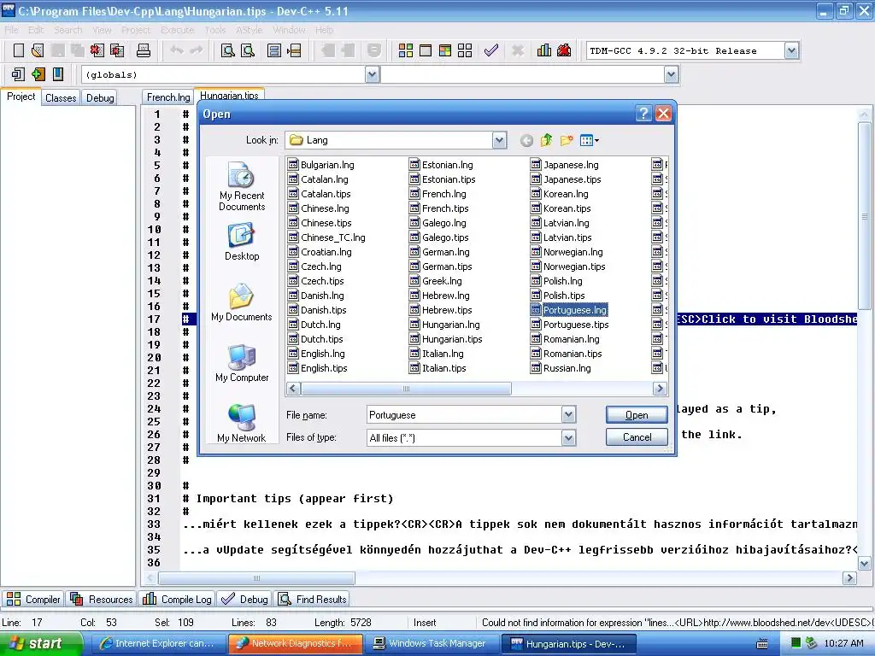
Task: Select the Chinese_TC.lng file
Action: 326,237
